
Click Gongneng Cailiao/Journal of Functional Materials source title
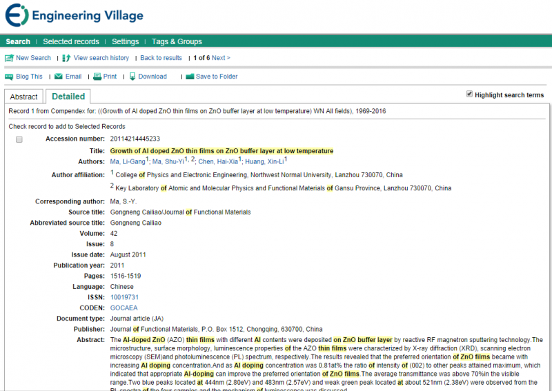coord(181,212)
